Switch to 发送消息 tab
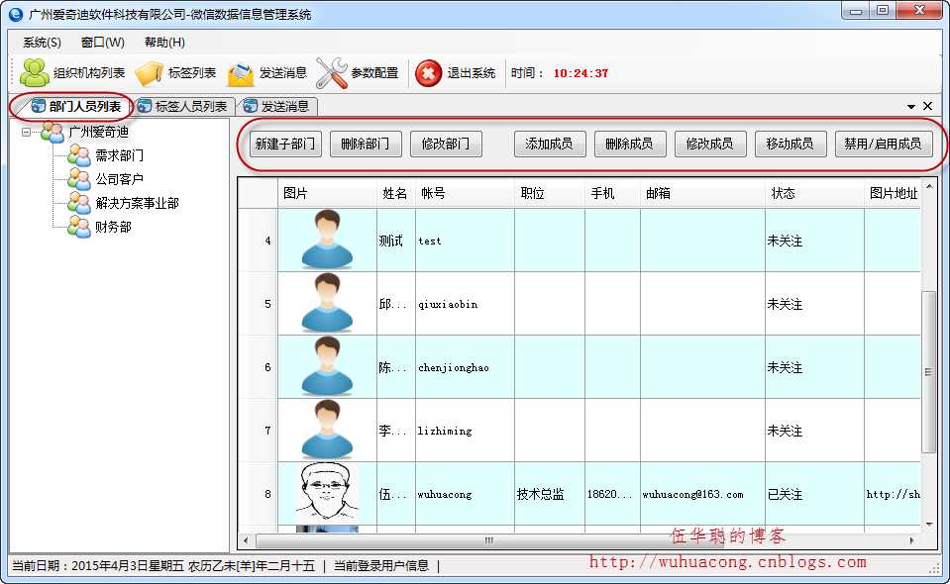Viewport: 950px width, 584px height. click(278, 107)
